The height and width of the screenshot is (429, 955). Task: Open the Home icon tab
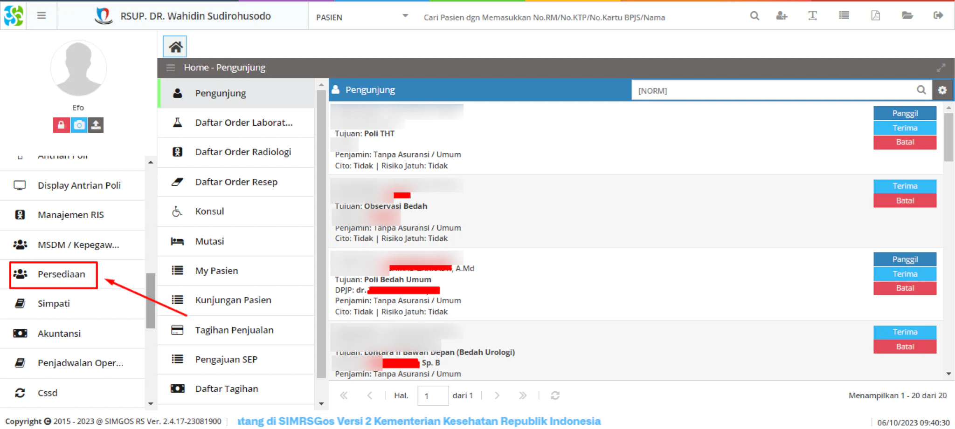click(175, 47)
